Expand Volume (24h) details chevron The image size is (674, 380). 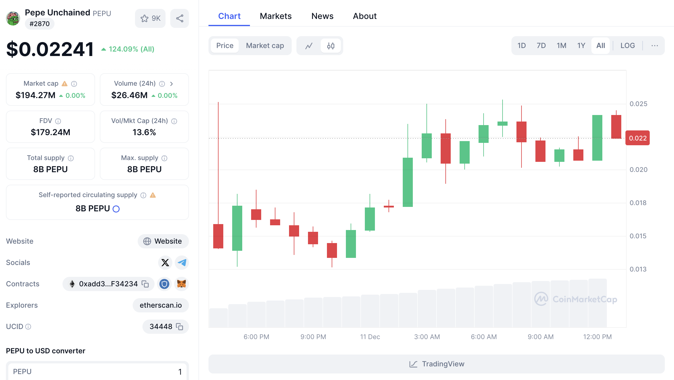click(171, 84)
